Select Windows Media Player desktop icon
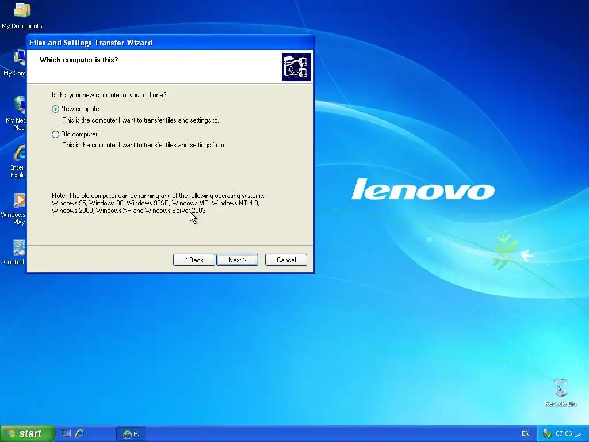The height and width of the screenshot is (442, 589). point(14,209)
